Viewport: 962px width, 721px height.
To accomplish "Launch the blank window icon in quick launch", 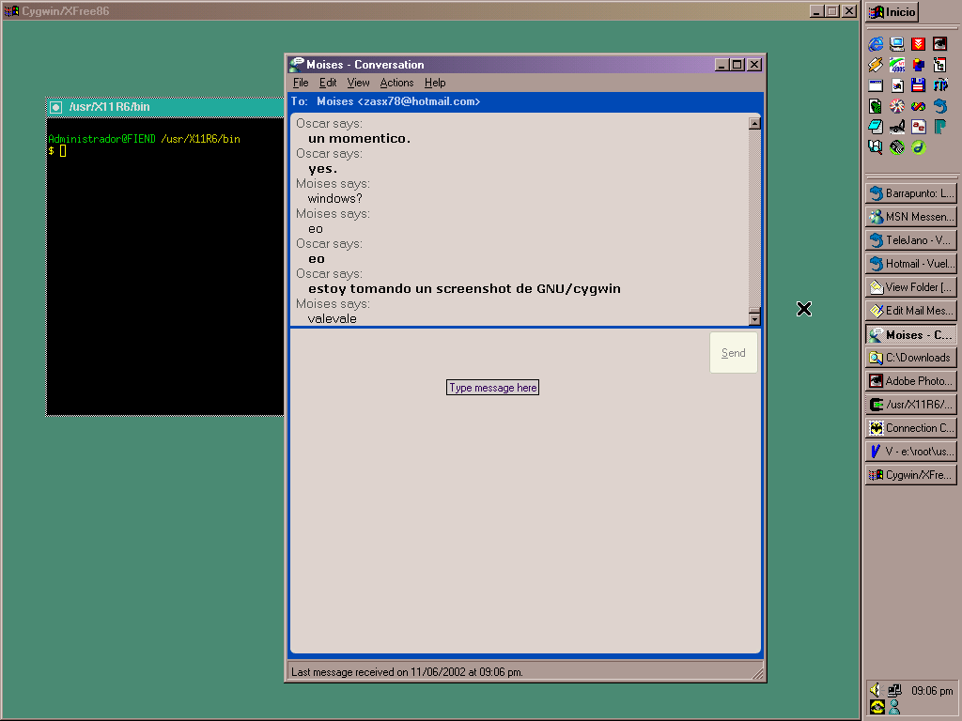I will (x=876, y=85).
